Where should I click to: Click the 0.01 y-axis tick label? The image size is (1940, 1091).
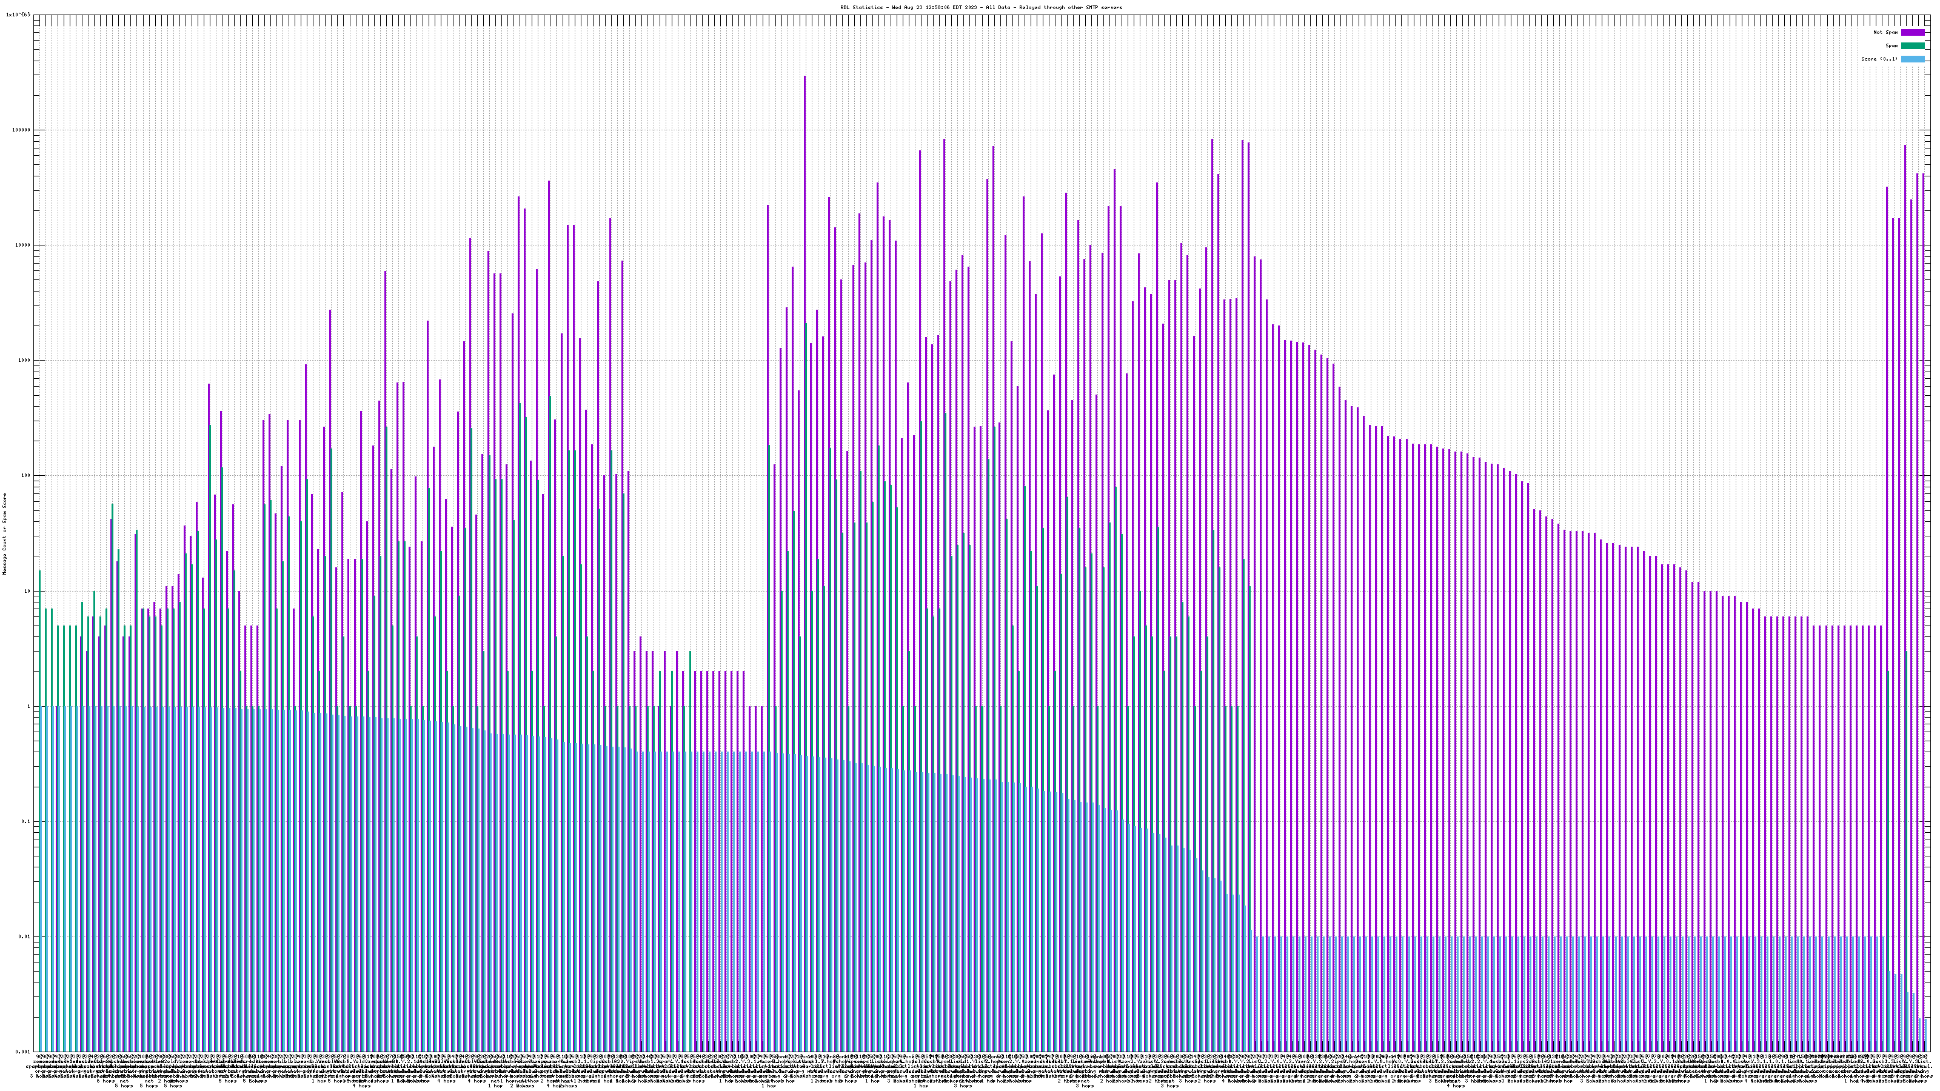pos(25,936)
